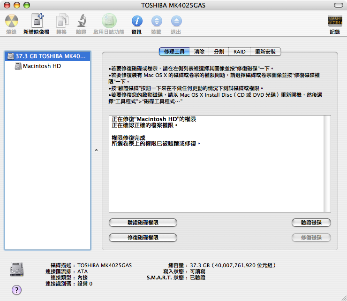Click the 驗證磁碟 button
The image size is (347, 301).
click(x=311, y=223)
